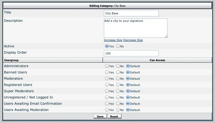The image size is (215, 123).
Task: Click the Decrease Size link
Action: coord(133,40)
